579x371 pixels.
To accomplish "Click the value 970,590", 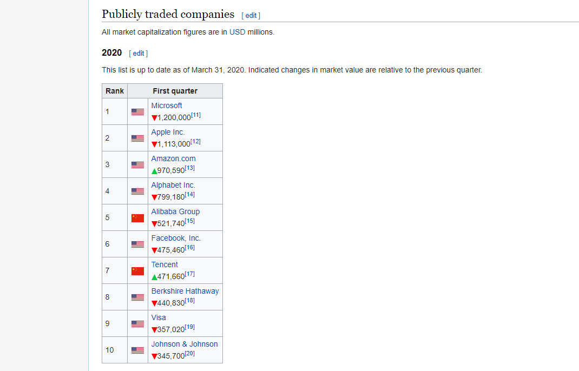I will point(171,170).
